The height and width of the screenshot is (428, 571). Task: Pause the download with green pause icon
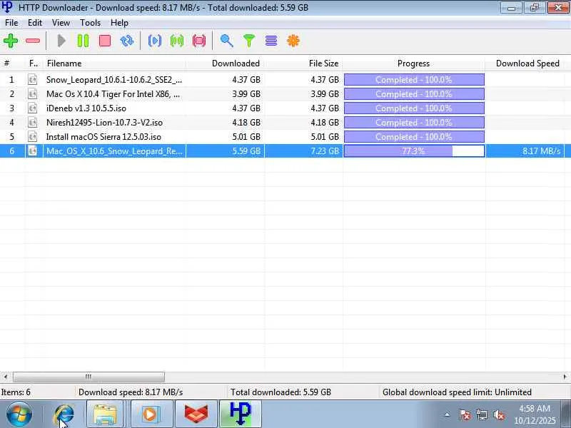point(83,41)
